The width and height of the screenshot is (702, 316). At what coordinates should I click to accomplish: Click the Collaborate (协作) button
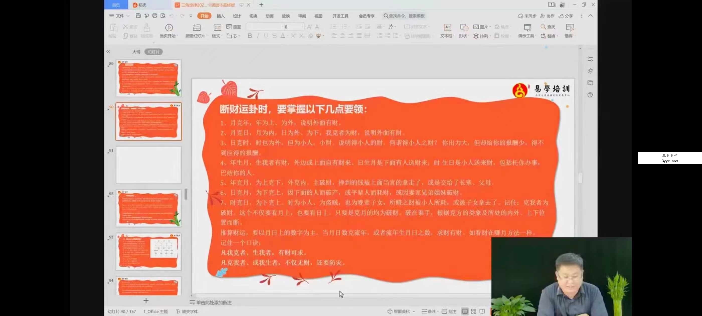point(547,16)
